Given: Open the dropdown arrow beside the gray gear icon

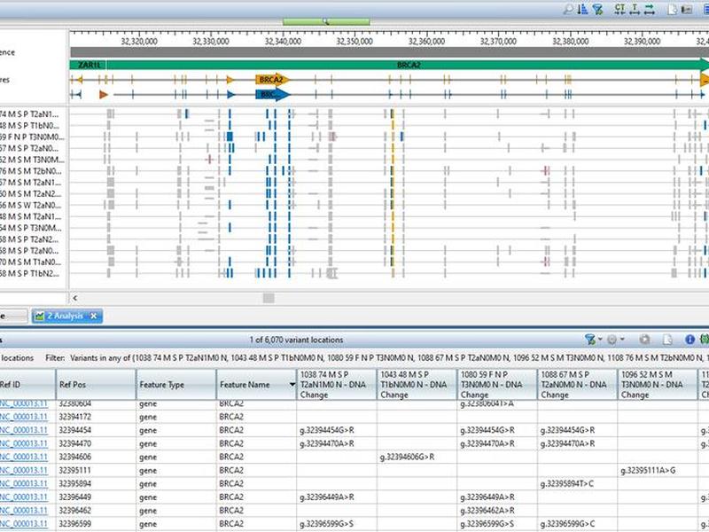Looking at the screenshot, I should (x=622, y=340).
